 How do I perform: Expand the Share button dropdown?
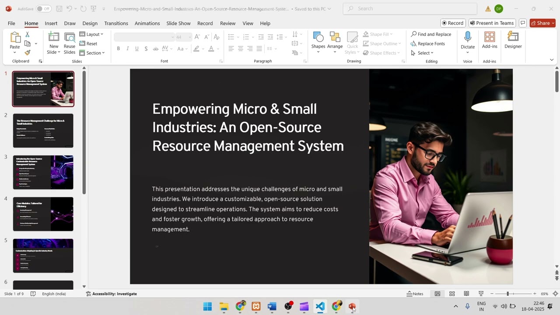point(553,23)
